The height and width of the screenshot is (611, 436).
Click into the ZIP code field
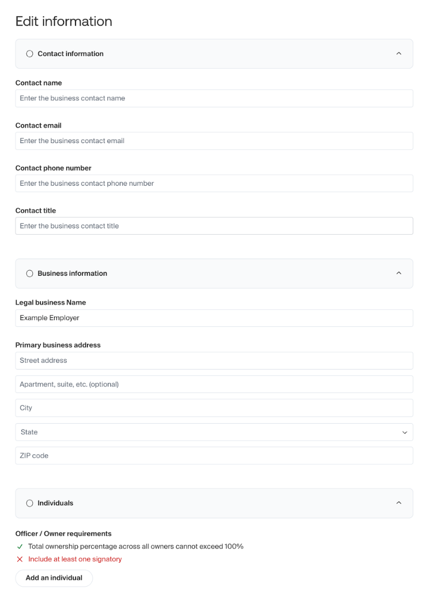coord(214,456)
